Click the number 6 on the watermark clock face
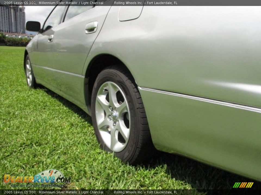 coord(55,172)
